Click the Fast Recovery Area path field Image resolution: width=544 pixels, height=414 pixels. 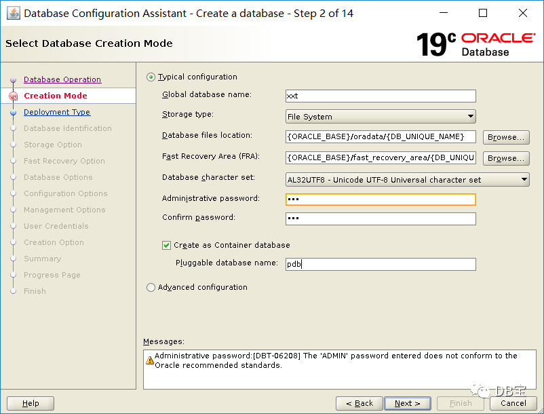coord(381,157)
